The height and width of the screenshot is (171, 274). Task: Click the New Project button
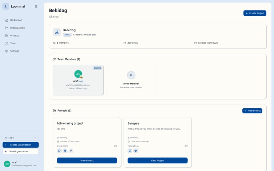click(x=252, y=111)
